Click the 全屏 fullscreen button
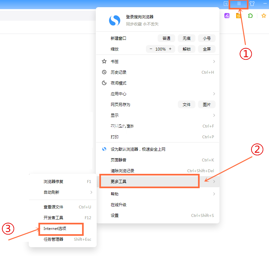Screen dimensions: 269x258 point(207,49)
